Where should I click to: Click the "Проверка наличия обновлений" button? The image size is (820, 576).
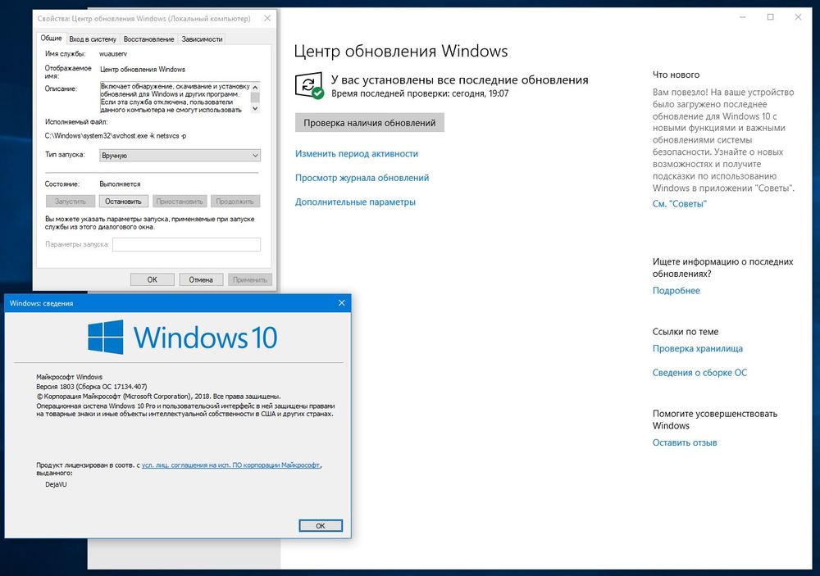coord(369,123)
